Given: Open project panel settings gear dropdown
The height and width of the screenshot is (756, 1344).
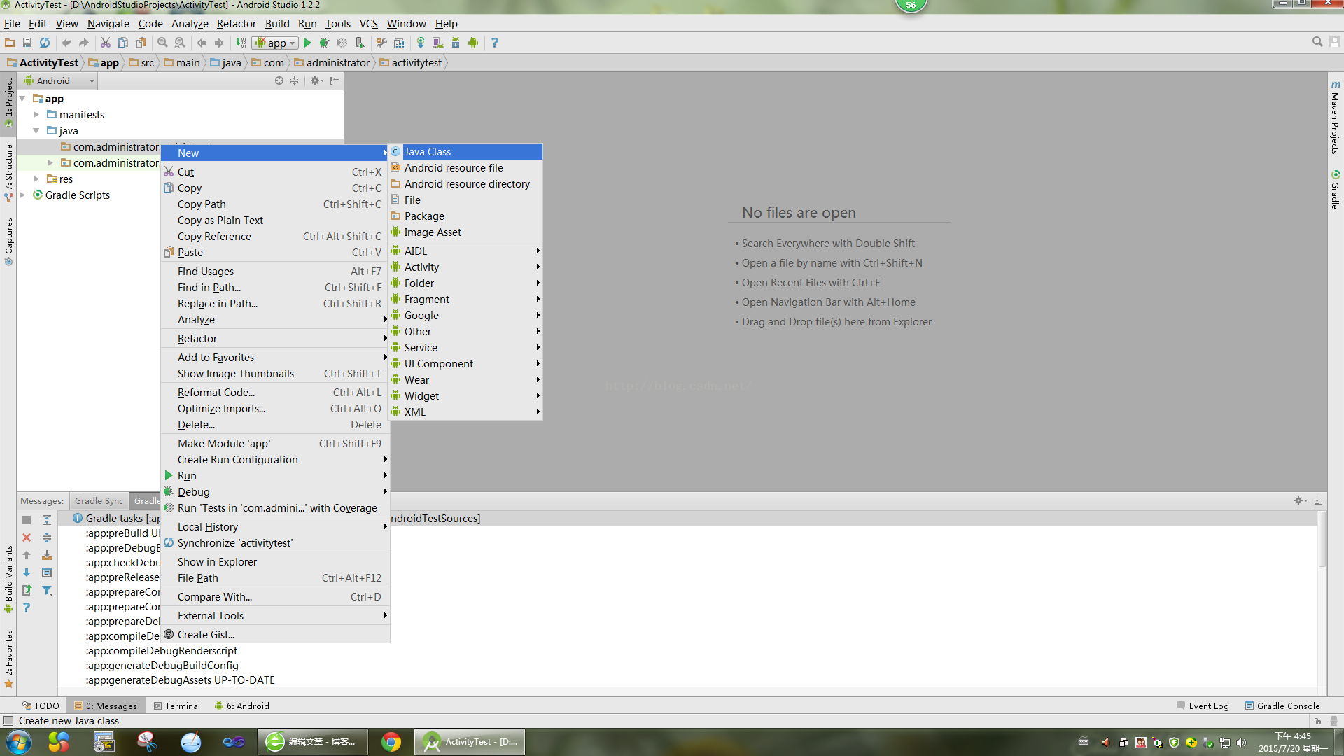Looking at the screenshot, I should click(317, 80).
